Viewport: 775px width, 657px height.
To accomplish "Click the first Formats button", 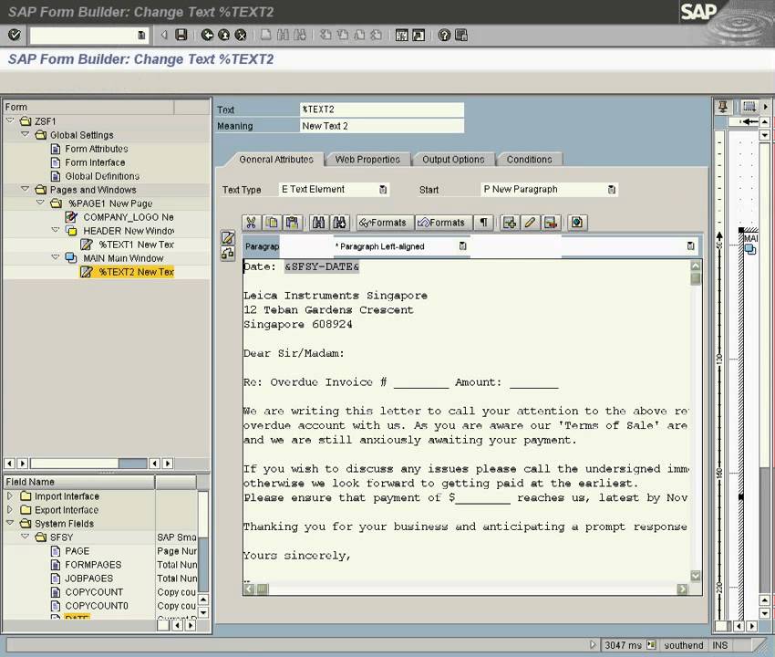I will click(383, 223).
